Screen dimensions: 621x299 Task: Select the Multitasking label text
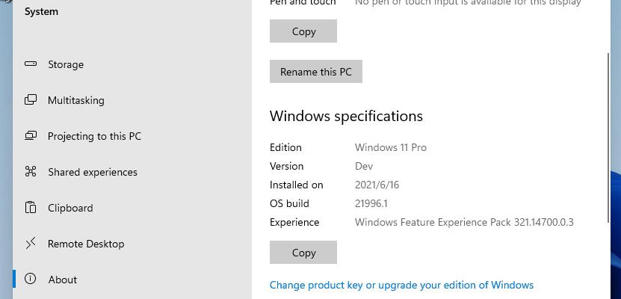[76, 101]
